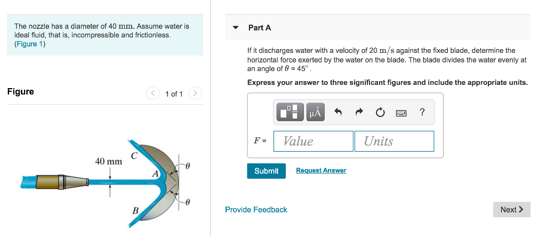Click the Request Answer link
Viewport: 546px width, 236px height.
[x=321, y=170]
